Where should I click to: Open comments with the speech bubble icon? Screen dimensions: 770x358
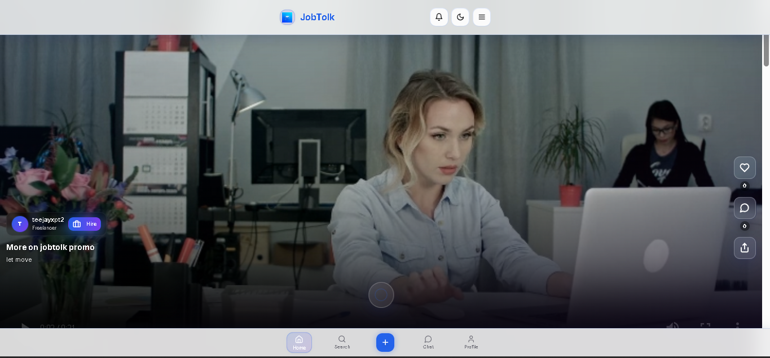pyautogui.click(x=745, y=208)
